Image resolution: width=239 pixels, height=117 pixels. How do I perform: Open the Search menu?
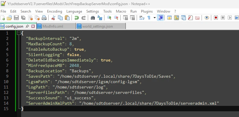26,11
